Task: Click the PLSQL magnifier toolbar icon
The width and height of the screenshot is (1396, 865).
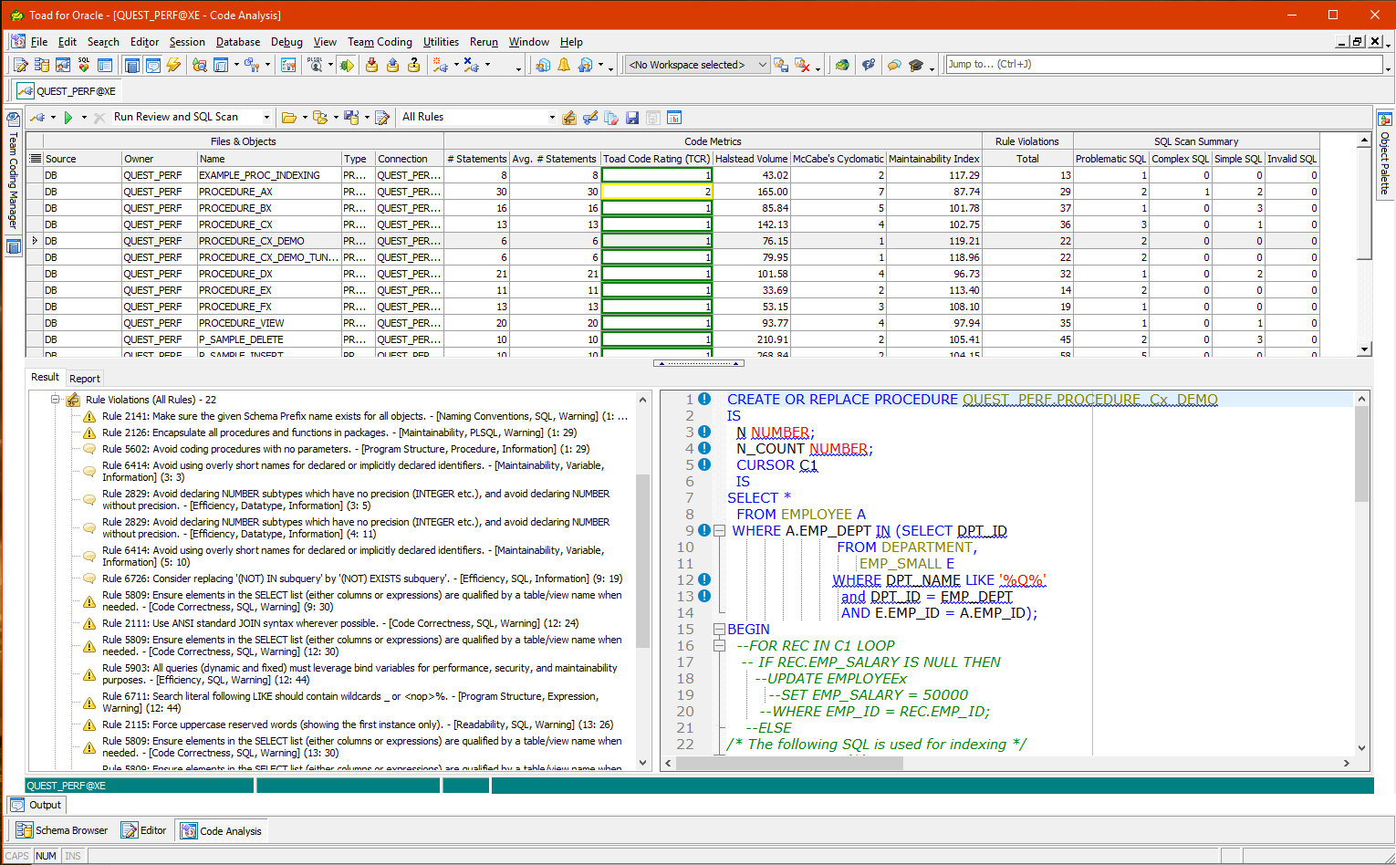Action: [x=316, y=65]
